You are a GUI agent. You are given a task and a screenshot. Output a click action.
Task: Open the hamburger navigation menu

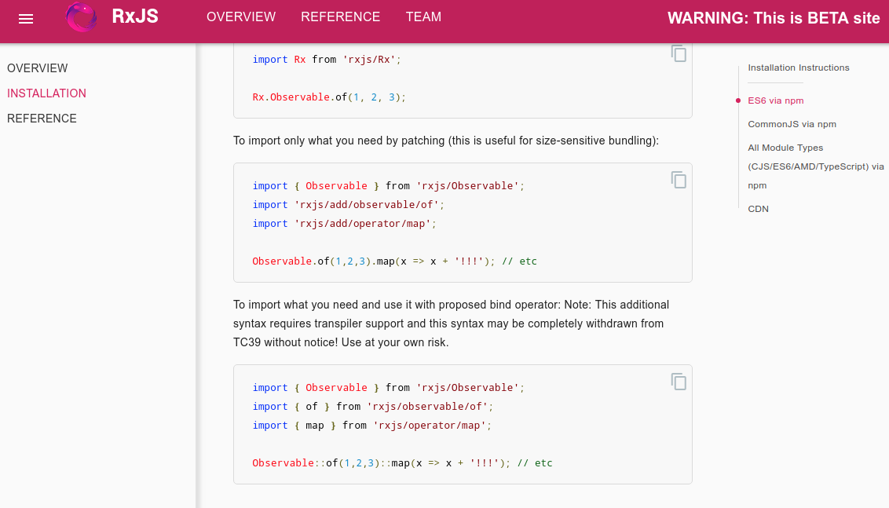click(26, 19)
